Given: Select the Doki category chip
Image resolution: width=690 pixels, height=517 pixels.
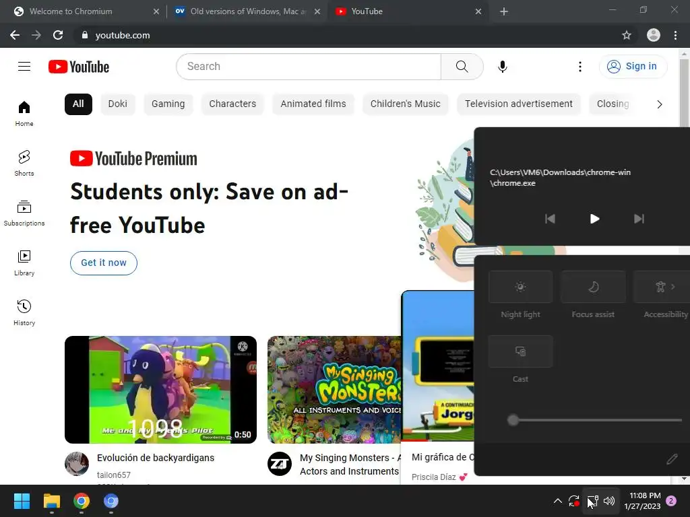Looking at the screenshot, I should coord(117,104).
